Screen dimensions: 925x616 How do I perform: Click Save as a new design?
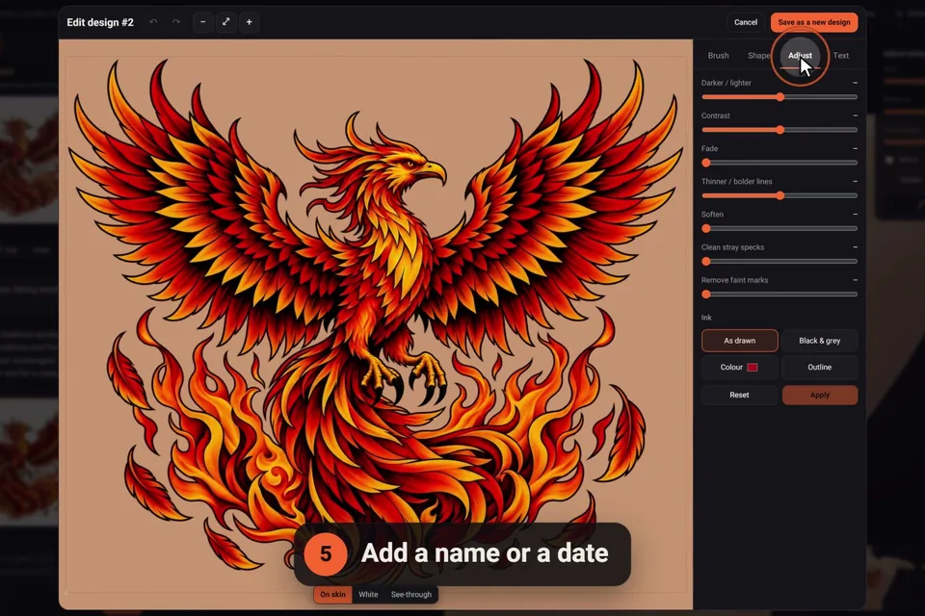pos(814,22)
